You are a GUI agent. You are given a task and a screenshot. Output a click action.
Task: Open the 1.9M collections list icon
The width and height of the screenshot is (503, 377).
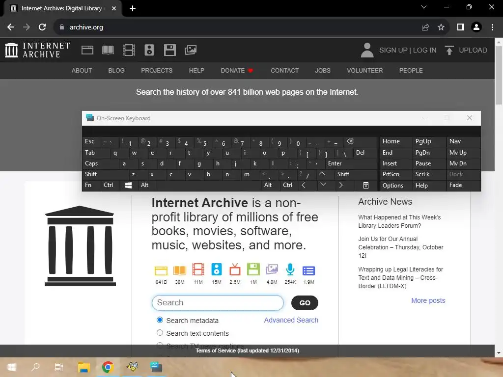coord(308,271)
